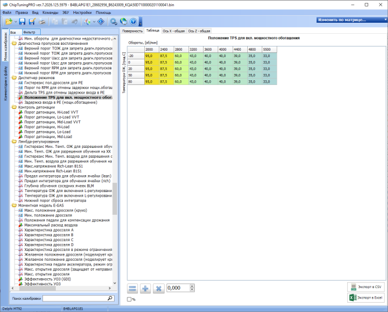
Task: Select the Диспетчер режимов folder
Action: (x=37, y=78)
